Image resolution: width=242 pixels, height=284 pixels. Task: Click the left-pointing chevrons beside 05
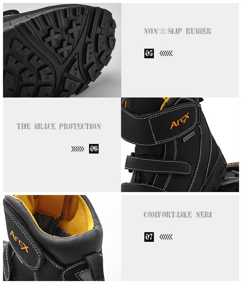pos(166,53)
